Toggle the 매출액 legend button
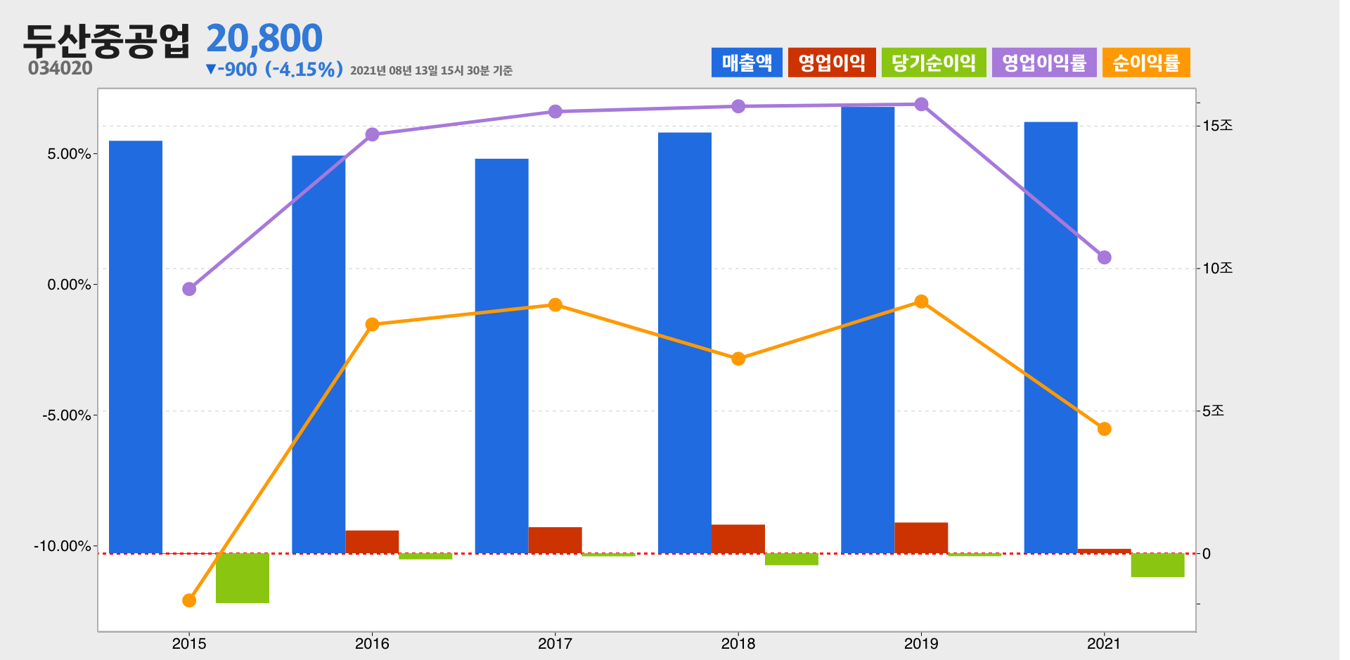Screen dimensions: 1350x660 coord(747,63)
